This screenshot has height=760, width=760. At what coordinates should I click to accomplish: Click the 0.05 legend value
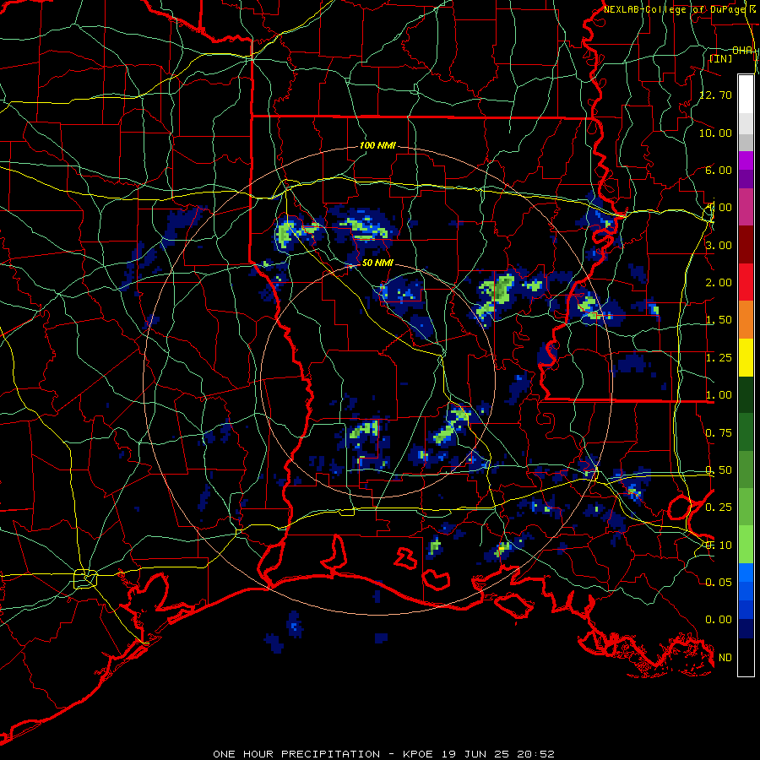(x=719, y=582)
